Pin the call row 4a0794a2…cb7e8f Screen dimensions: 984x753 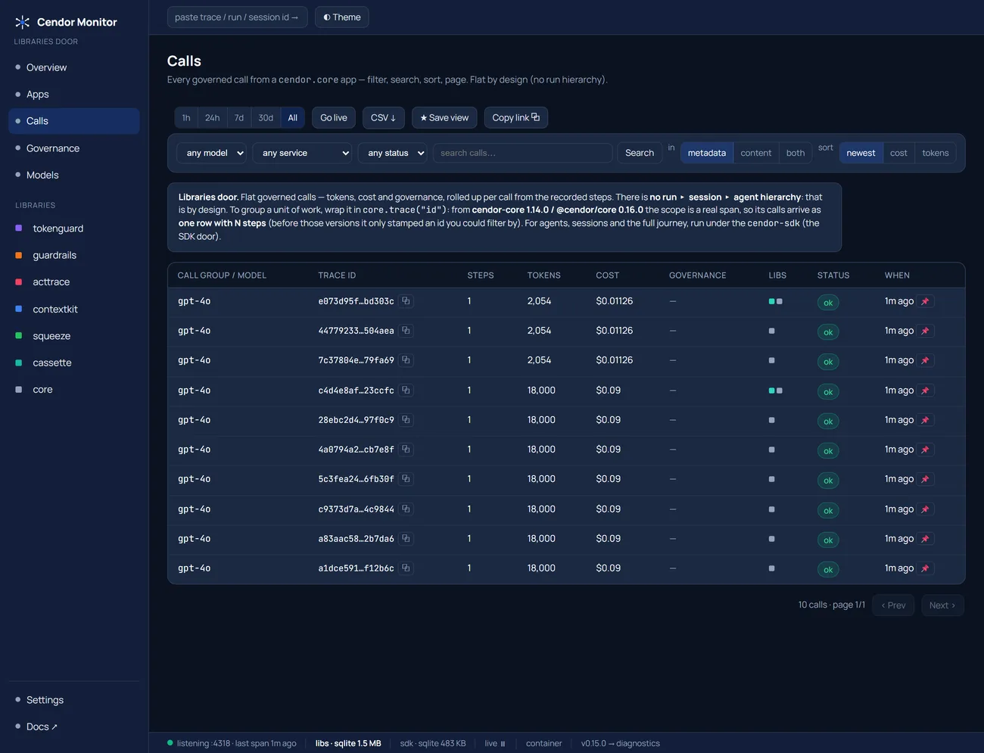point(925,450)
